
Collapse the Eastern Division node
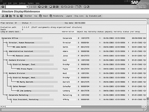click(x=7, y=60)
